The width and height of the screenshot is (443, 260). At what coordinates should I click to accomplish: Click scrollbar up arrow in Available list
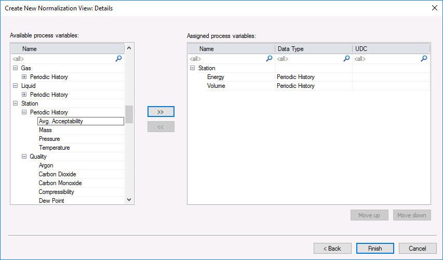tap(129, 48)
